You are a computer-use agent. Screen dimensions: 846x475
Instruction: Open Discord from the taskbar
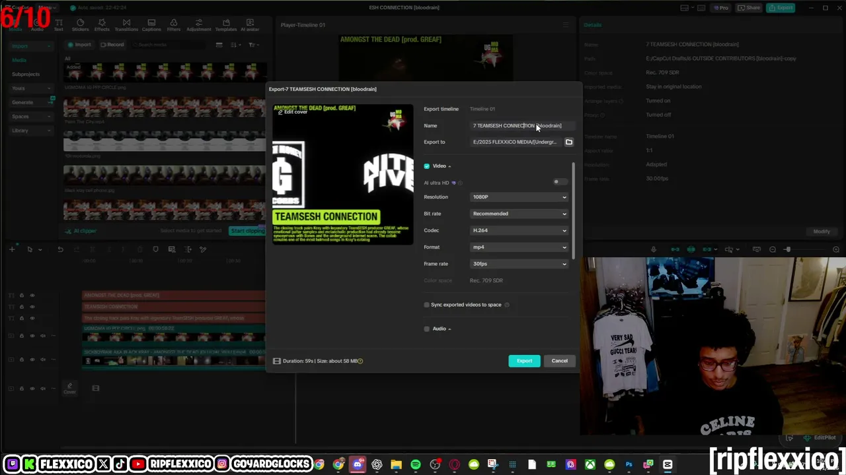click(358, 465)
